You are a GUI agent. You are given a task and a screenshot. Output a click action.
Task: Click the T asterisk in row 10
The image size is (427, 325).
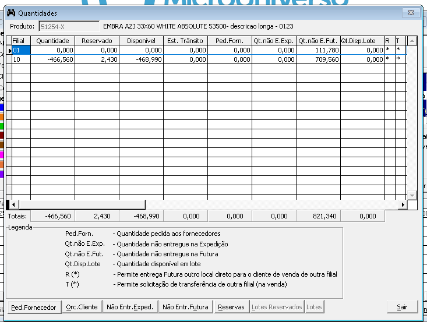coord(398,59)
